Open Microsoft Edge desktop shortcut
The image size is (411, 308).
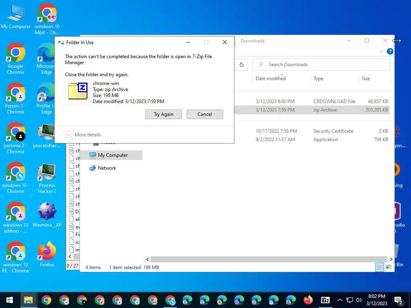(47, 59)
